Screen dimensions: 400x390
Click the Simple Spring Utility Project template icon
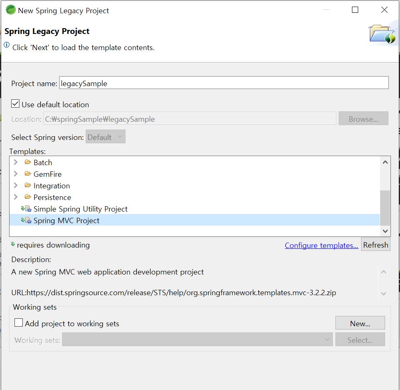(x=26, y=209)
